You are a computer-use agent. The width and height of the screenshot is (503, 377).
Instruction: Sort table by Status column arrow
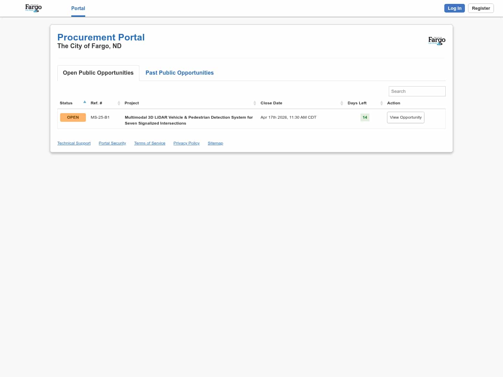point(85,102)
